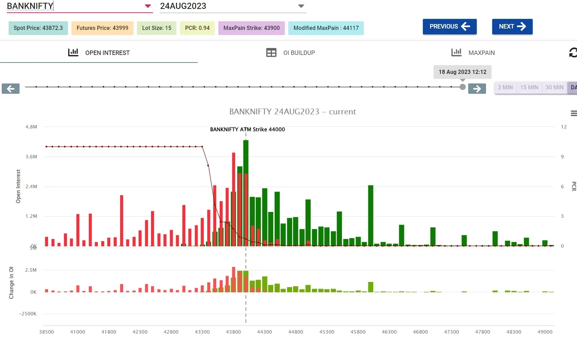
Task: Click the NEXT button
Action: click(512, 26)
